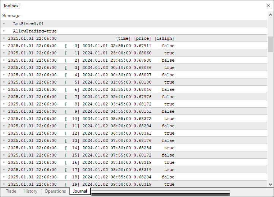Select log row index 9 with price 0.68151

[134, 111]
